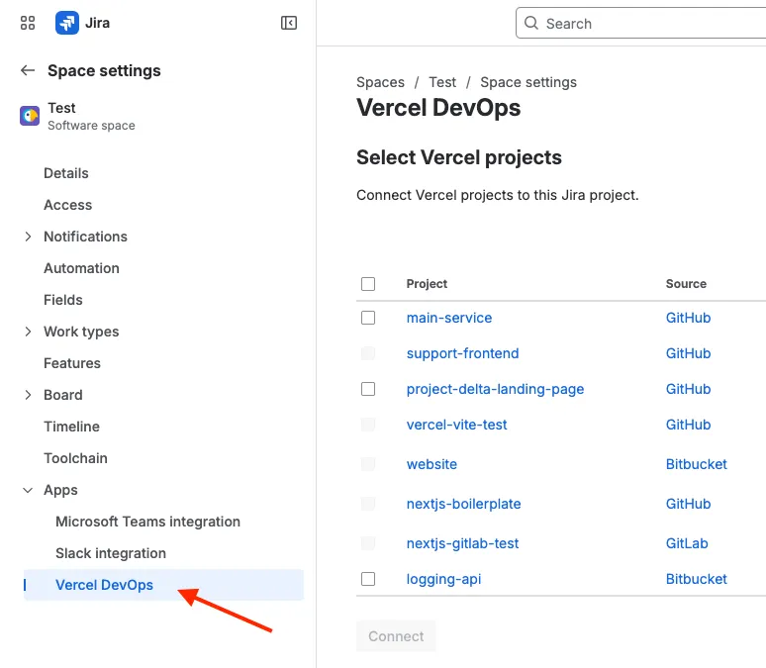Open Features in the sidebar

tap(72, 363)
